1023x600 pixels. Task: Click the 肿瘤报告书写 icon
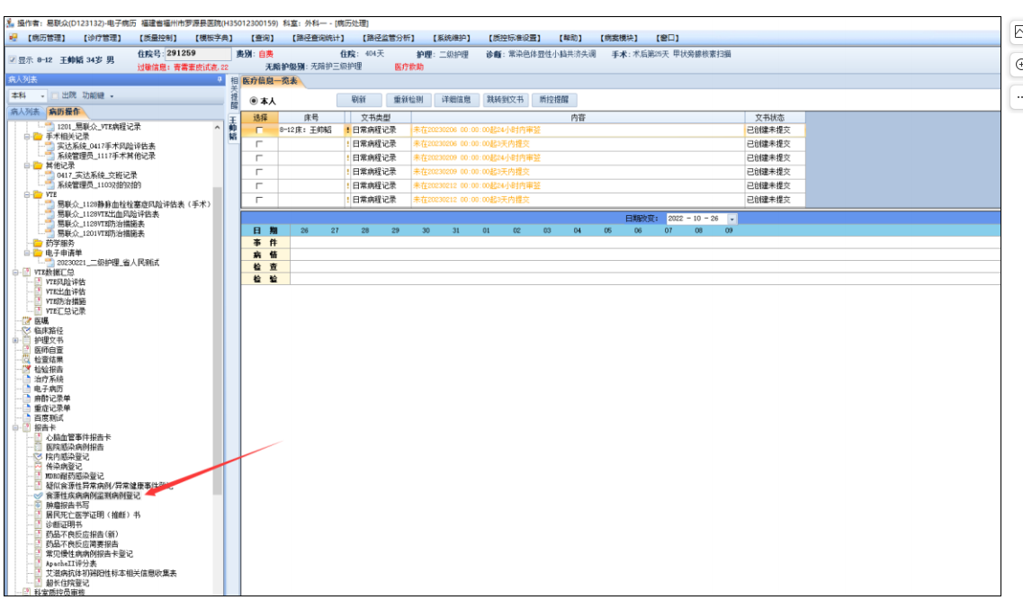(x=38, y=506)
